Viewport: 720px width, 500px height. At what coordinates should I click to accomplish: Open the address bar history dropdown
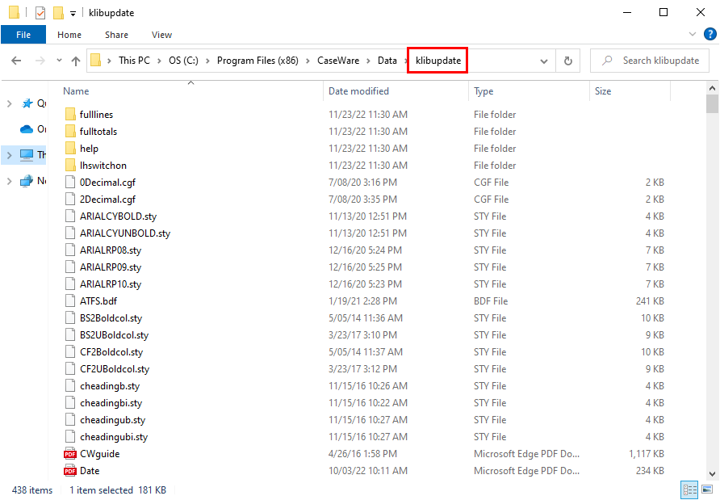[544, 61]
